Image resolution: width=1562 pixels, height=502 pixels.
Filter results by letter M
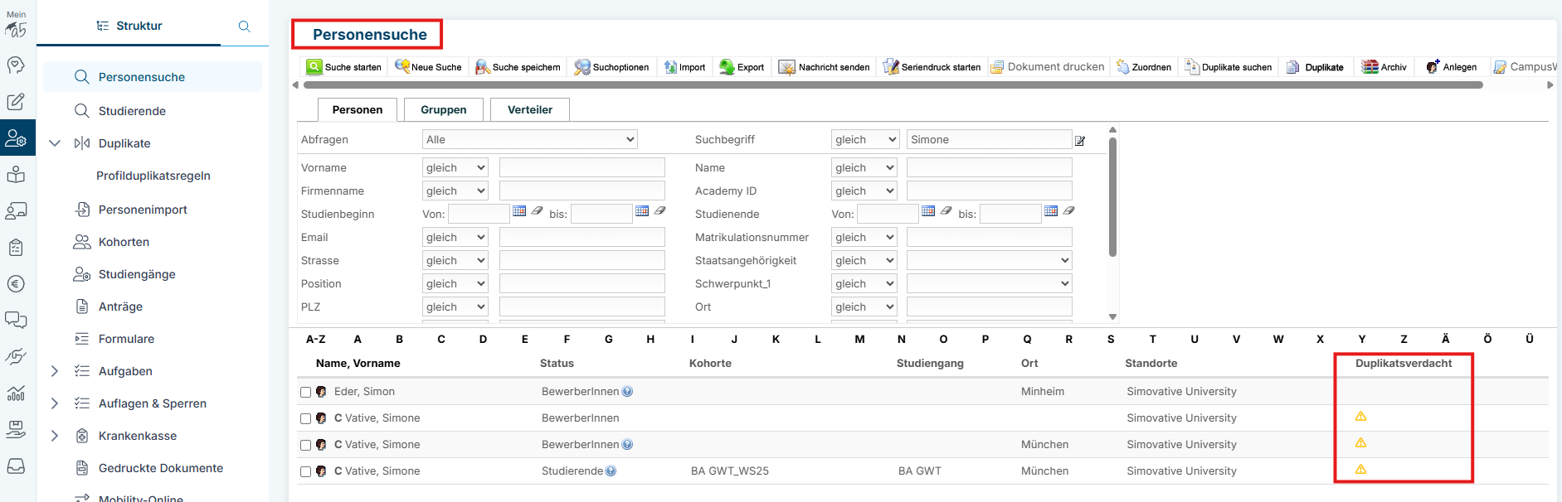(859, 339)
